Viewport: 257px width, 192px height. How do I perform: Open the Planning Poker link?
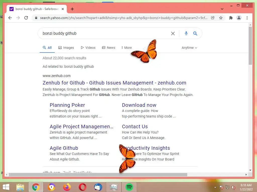pyautogui.click(x=67, y=105)
